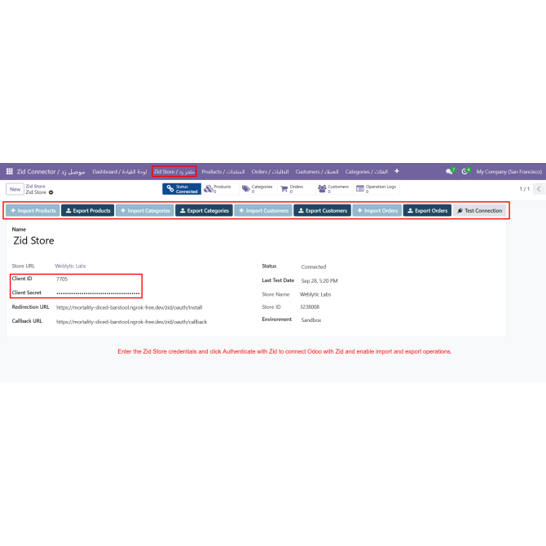Screen dimensions: 546x546
Task: Click the Callback URL callback address
Action: 132,322
